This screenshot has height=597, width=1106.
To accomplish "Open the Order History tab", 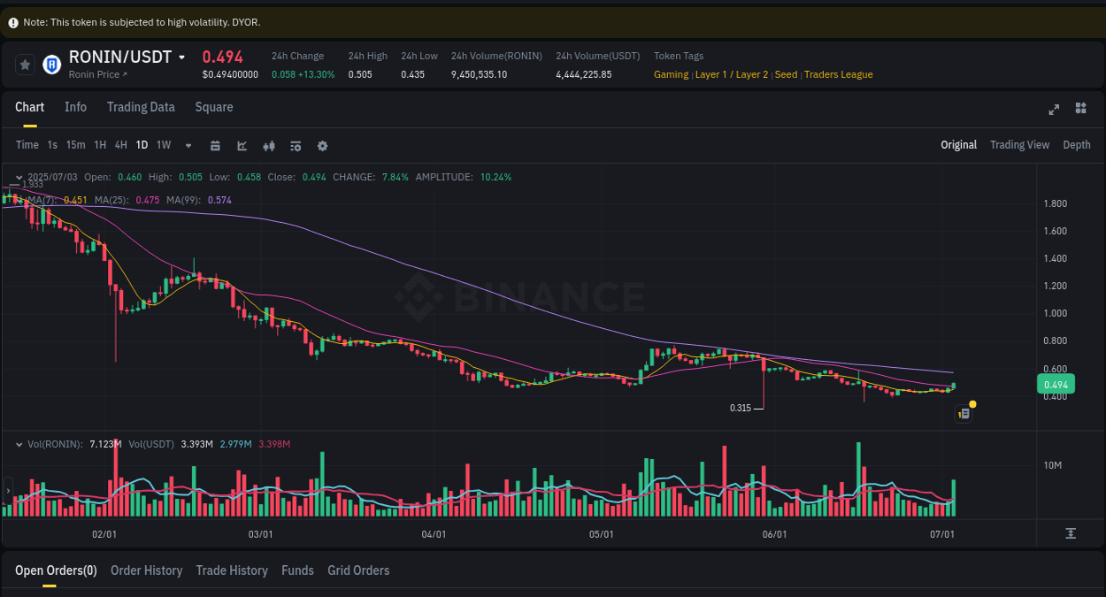I will (x=146, y=570).
